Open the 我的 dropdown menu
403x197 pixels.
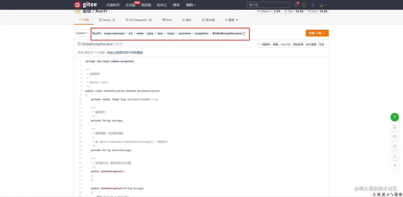(x=191, y=5)
